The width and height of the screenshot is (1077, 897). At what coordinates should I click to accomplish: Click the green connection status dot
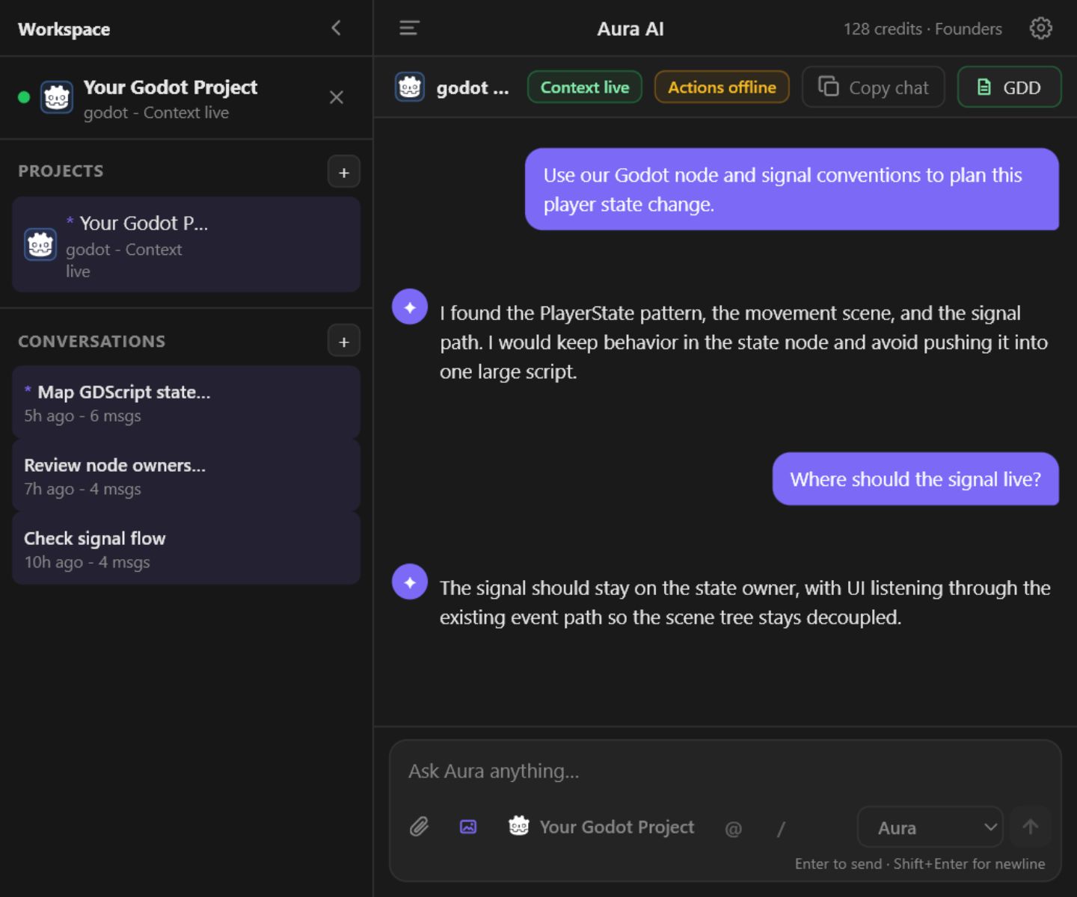click(x=24, y=97)
